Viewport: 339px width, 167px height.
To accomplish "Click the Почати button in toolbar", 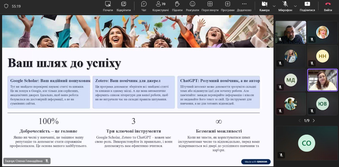I will point(108,6).
